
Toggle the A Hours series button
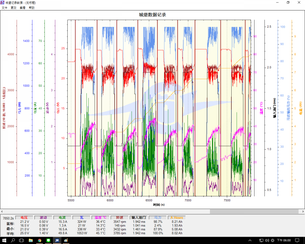click(177, 218)
